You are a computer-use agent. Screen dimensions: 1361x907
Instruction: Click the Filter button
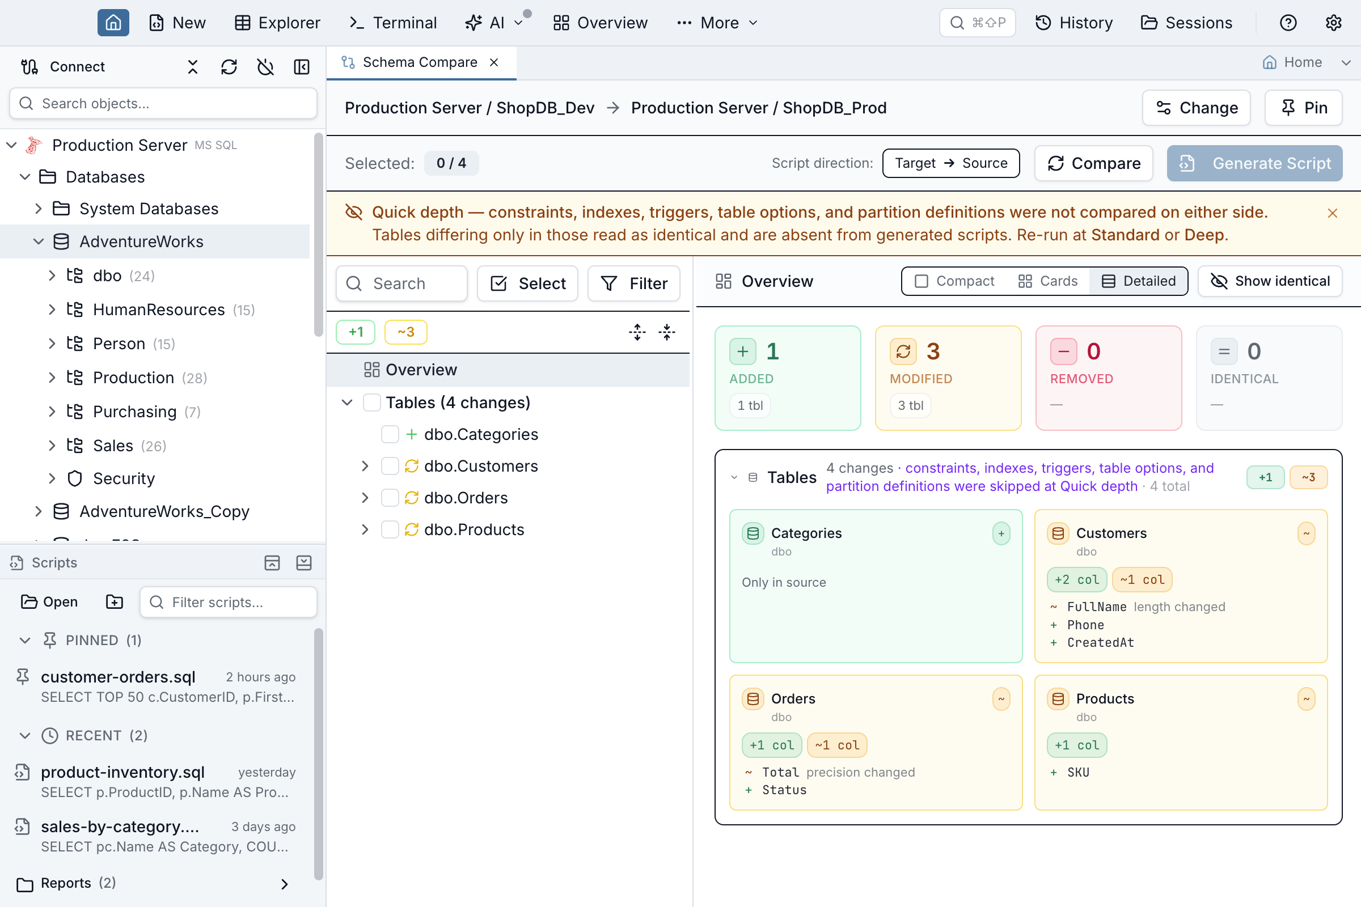[634, 283]
